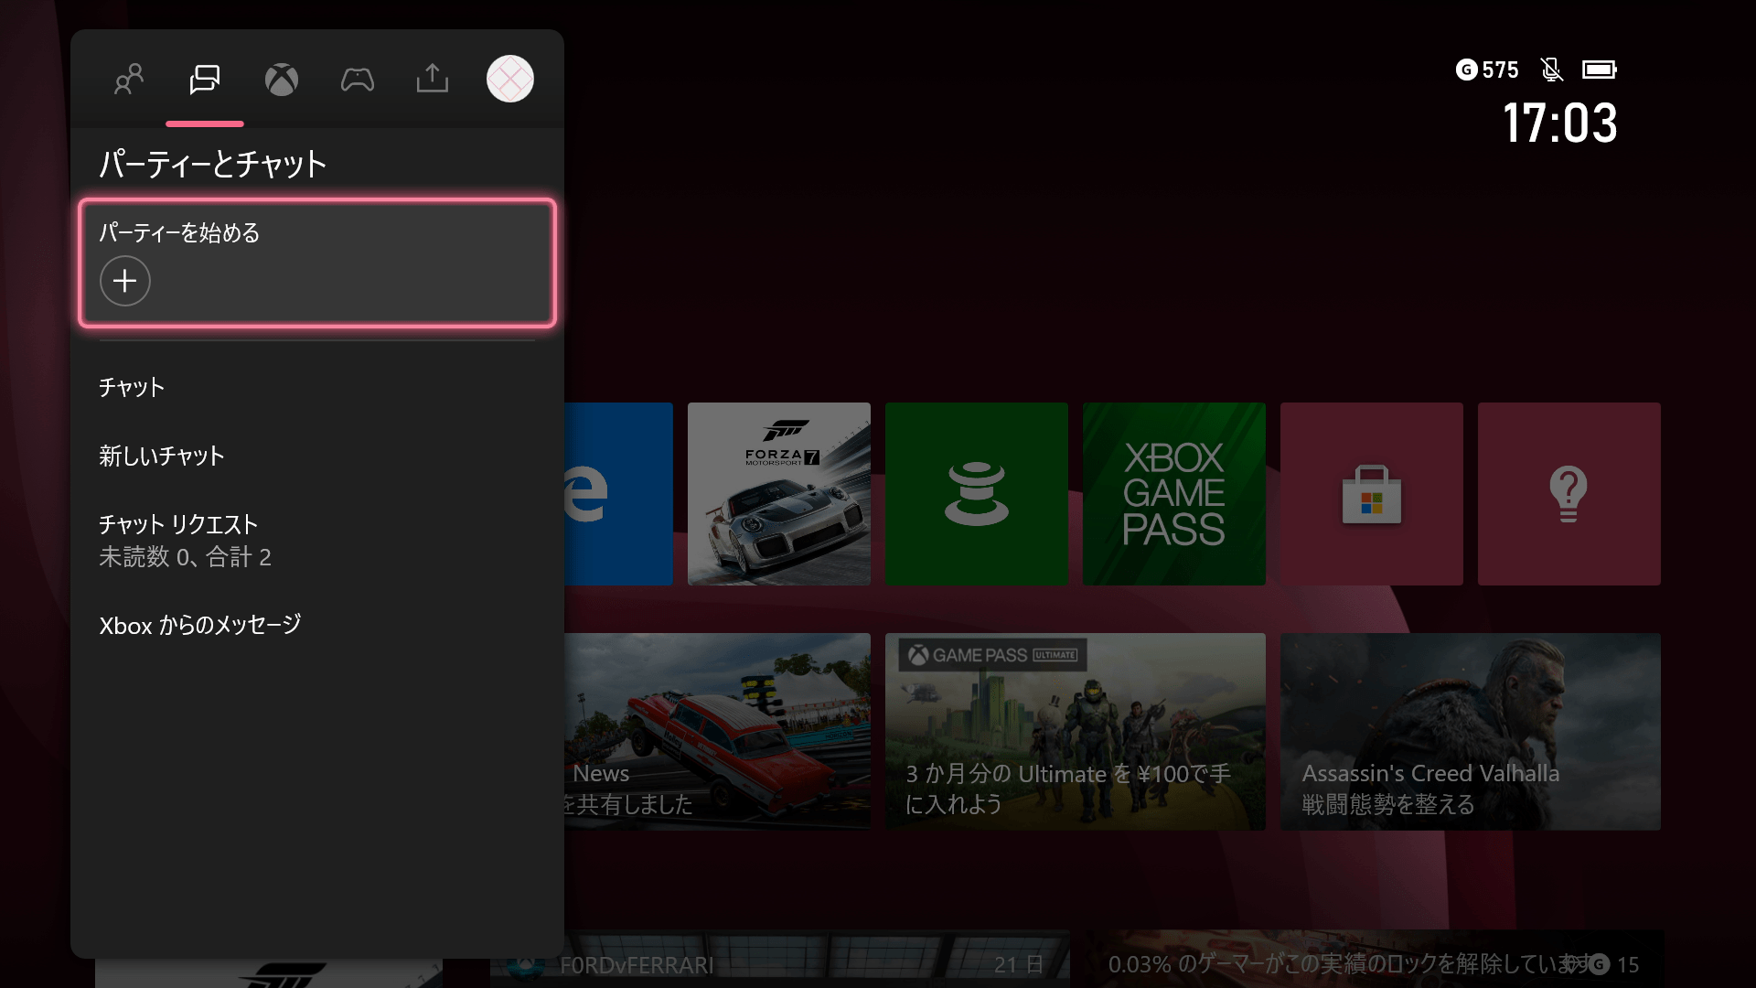Click the muted microphone status icon
This screenshot has height=988, width=1756.
(1552, 70)
